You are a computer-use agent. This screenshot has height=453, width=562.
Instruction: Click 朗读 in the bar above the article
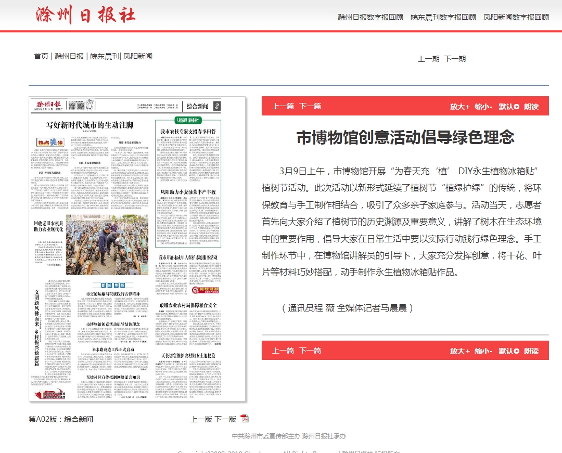[x=531, y=106]
